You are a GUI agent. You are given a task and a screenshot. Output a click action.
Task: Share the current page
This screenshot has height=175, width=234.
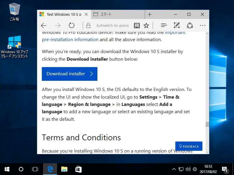pos(190,25)
